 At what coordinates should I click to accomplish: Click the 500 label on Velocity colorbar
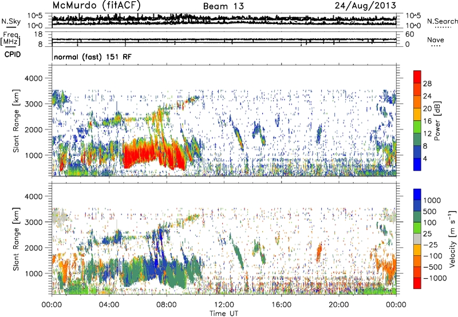tap(430, 211)
